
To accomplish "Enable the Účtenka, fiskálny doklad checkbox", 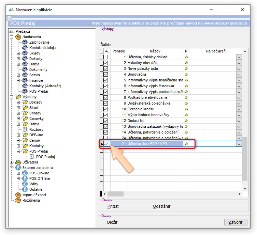I will (106, 57).
